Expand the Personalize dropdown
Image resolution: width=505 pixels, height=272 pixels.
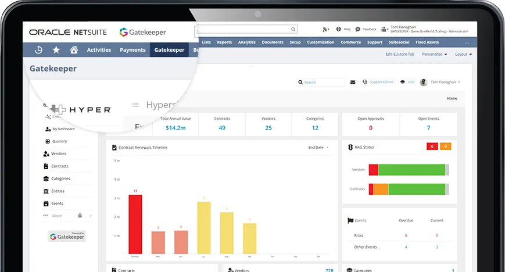click(x=435, y=54)
